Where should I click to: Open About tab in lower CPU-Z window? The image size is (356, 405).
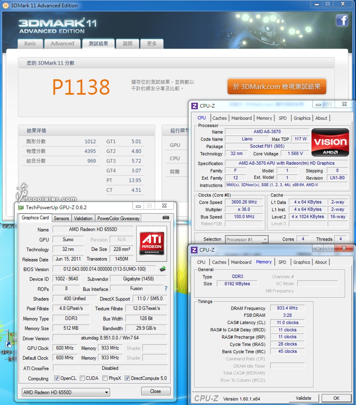point(321,262)
